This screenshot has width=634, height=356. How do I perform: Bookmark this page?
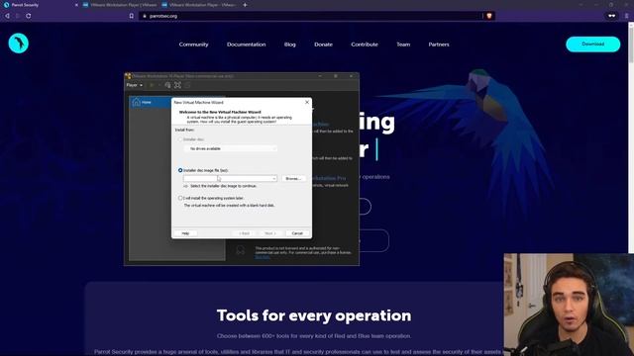click(x=132, y=16)
